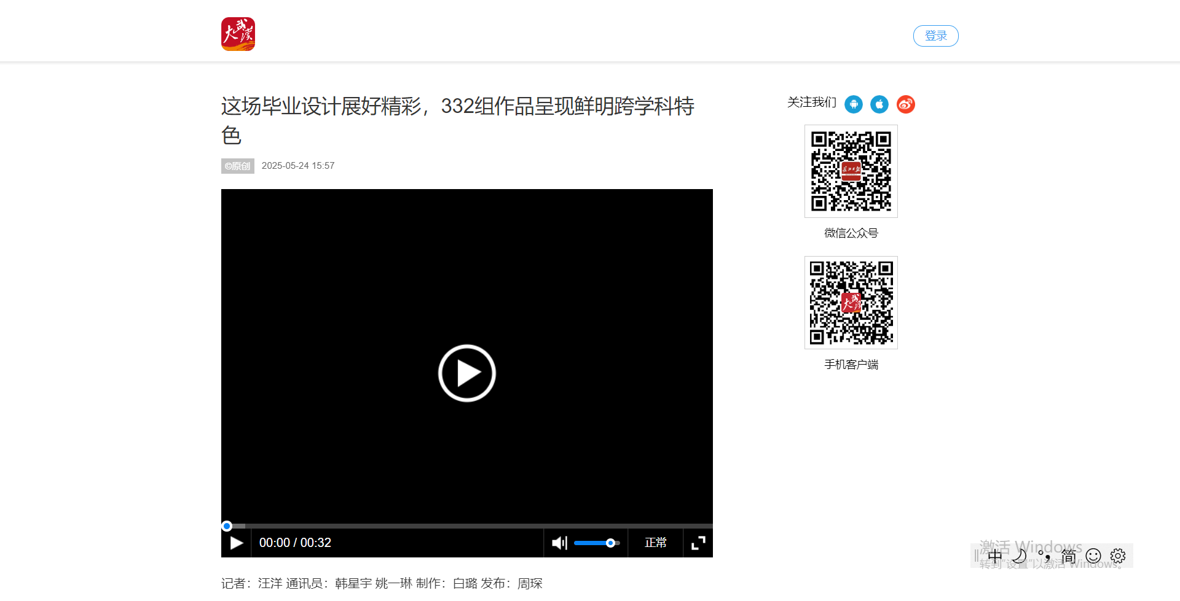Viewport: 1180px width, 601px height.
Task: Click the reporter credits line 记者：汪洋
Action: point(382,583)
